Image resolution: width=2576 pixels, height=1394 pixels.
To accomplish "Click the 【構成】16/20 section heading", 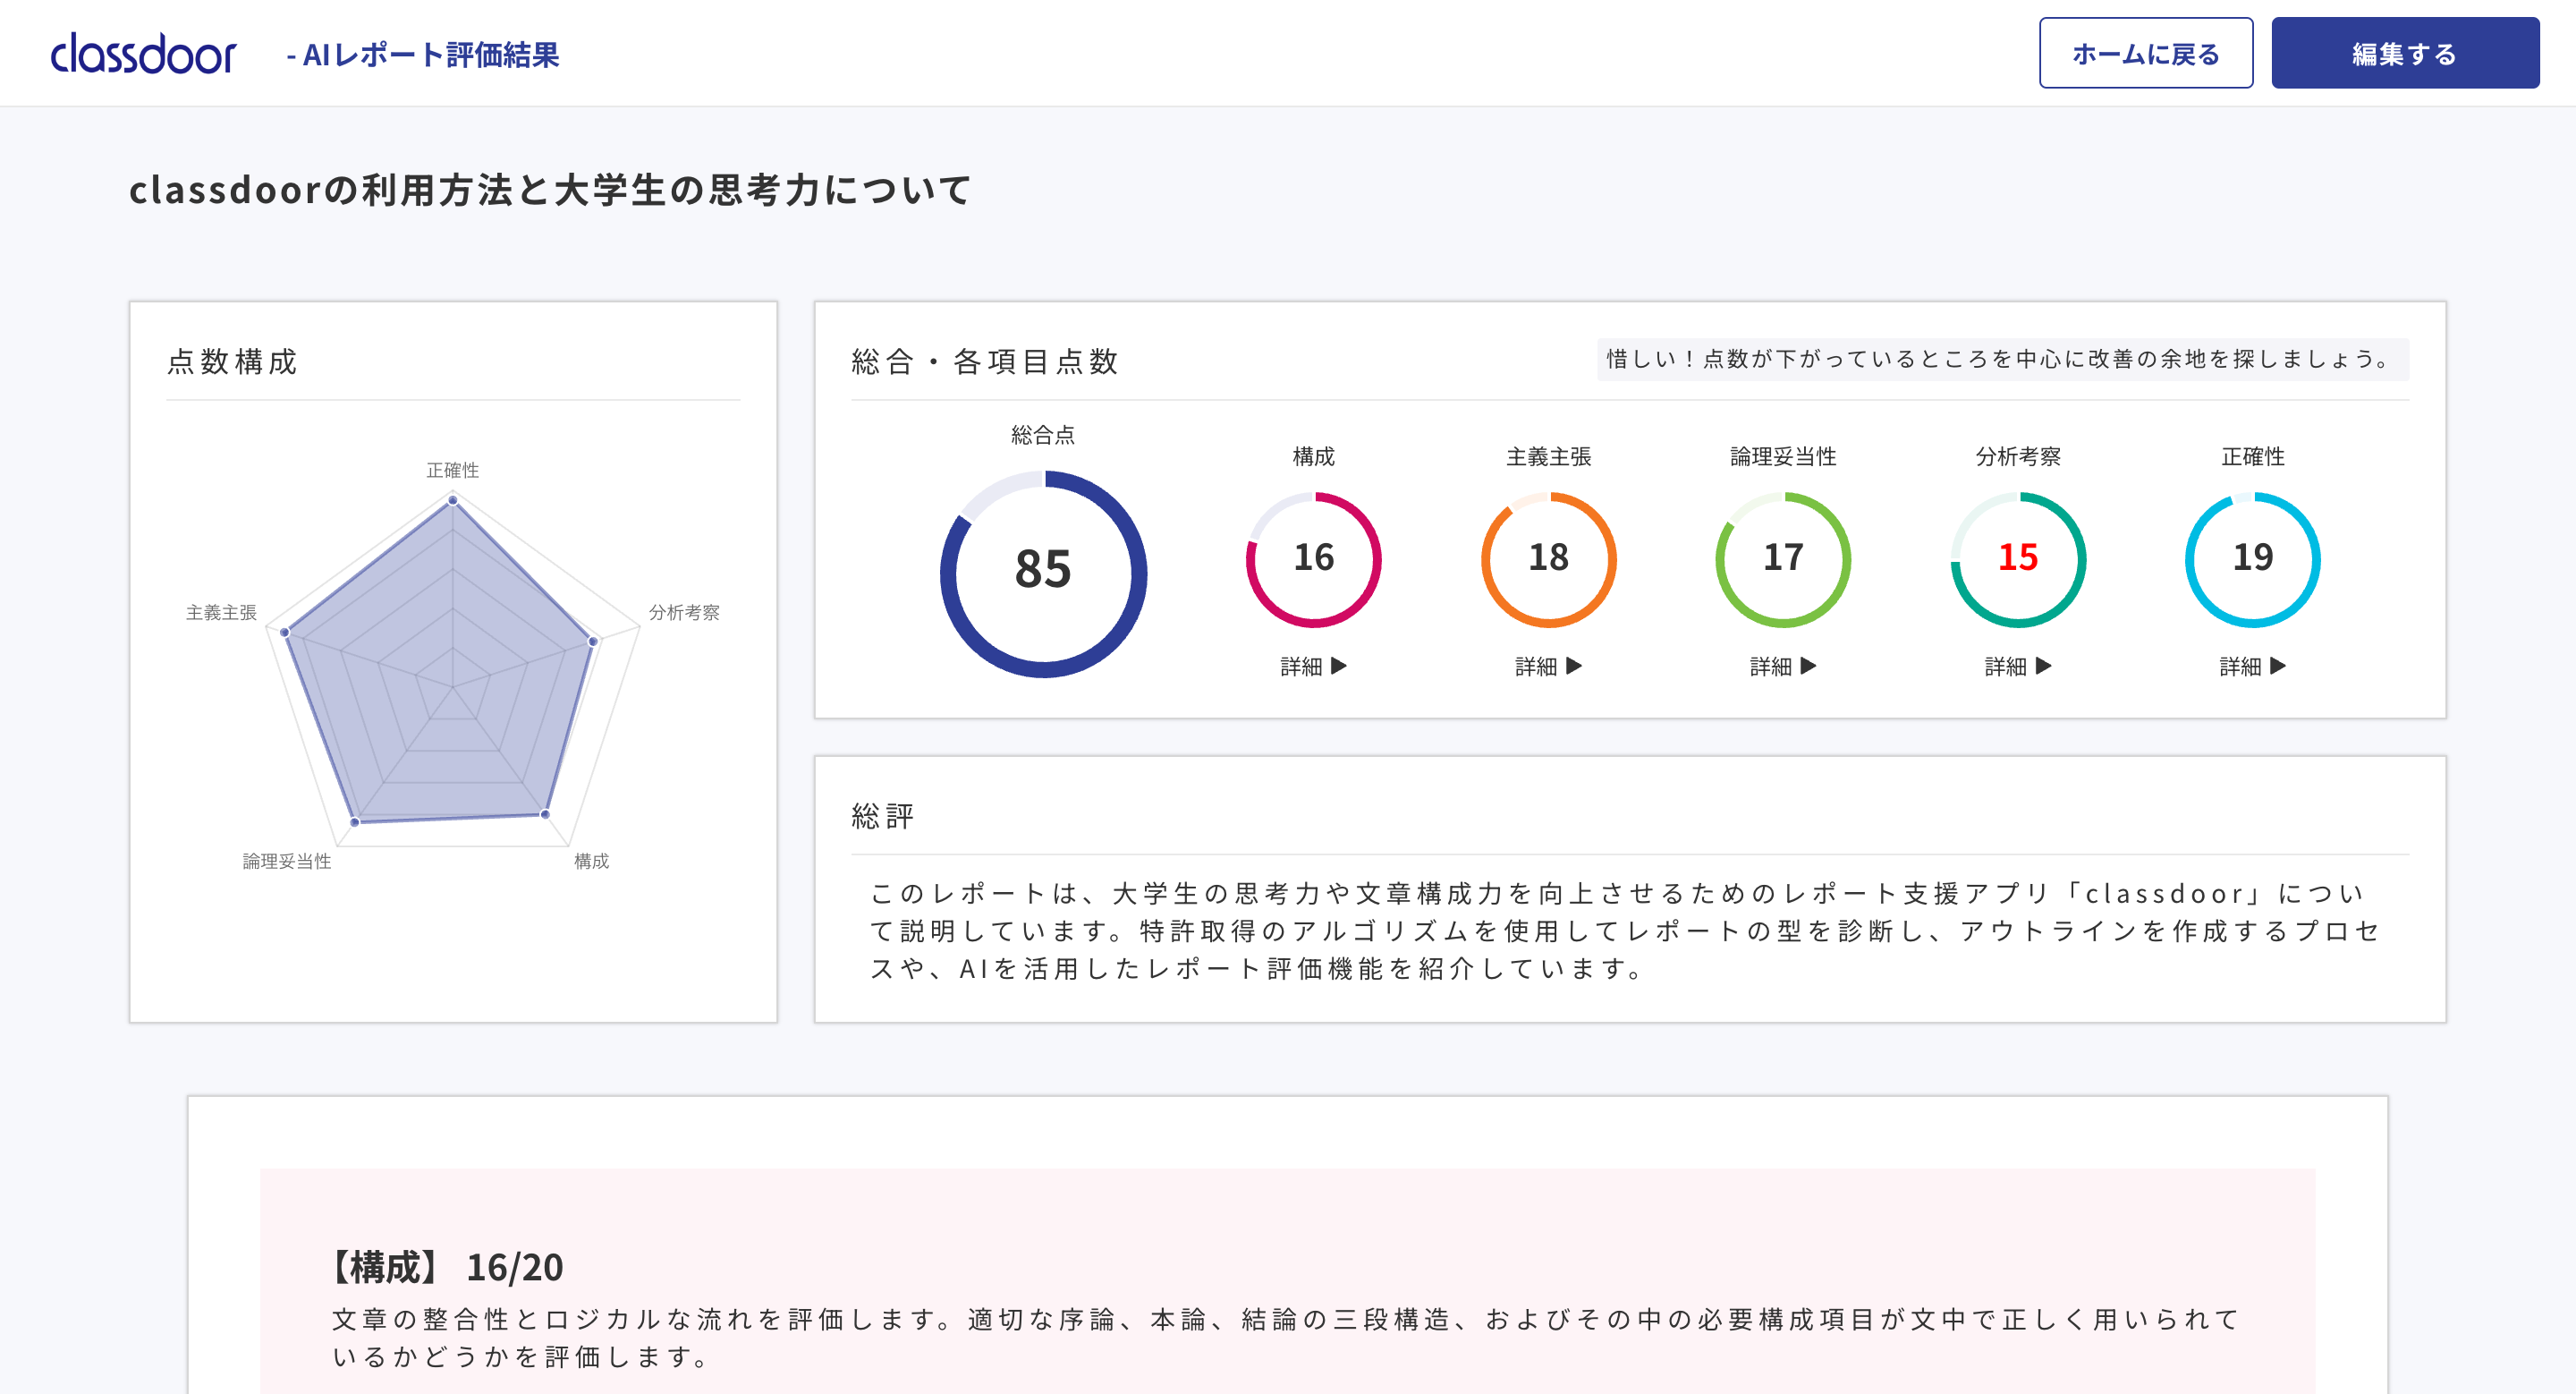I will [x=447, y=1267].
